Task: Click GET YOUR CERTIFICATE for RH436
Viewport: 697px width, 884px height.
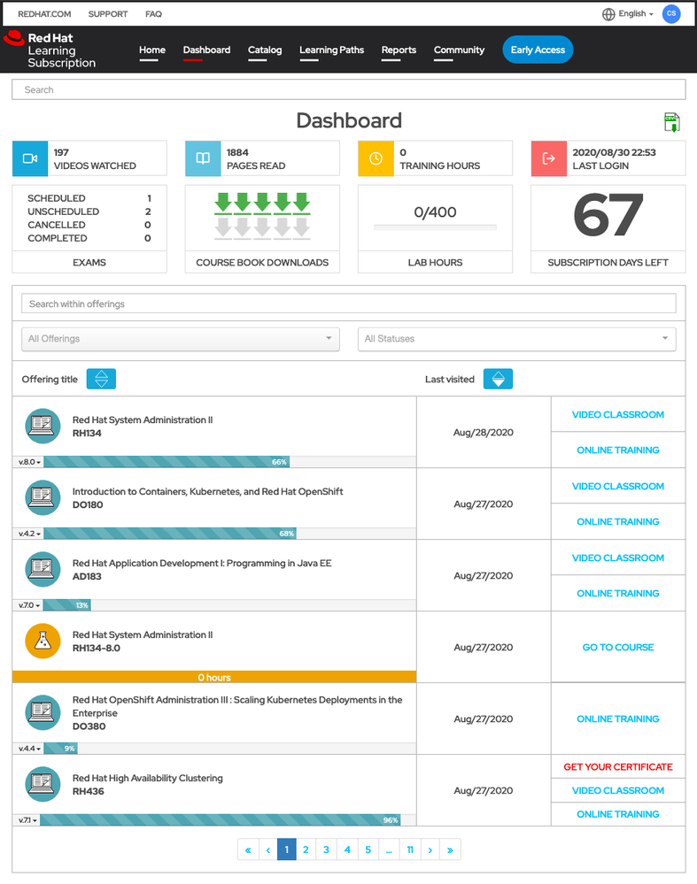Action: click(618, 767)
